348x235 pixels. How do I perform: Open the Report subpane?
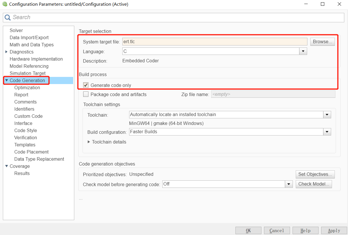(21, 95)
